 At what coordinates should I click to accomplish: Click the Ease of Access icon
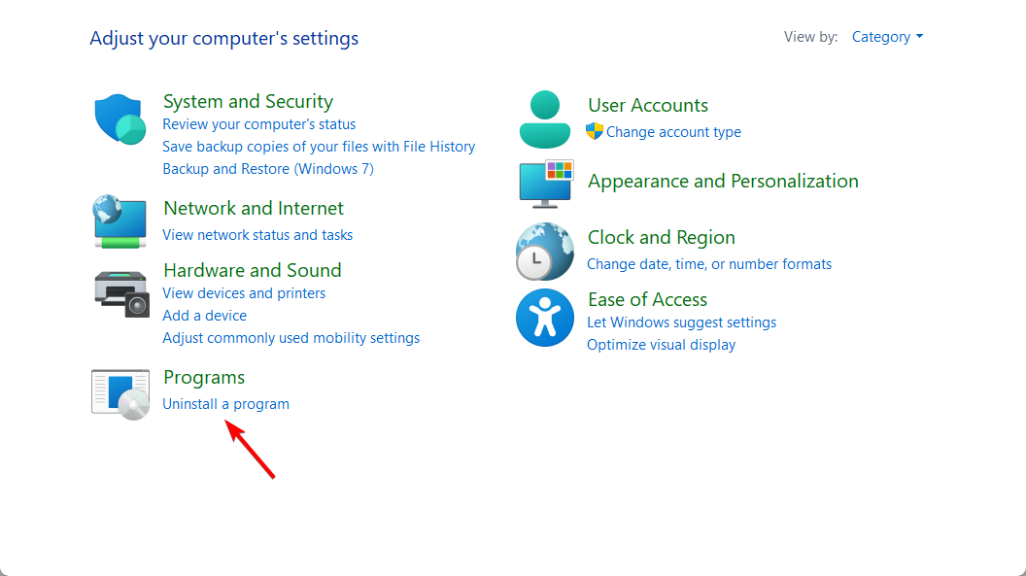click(545, 318)
